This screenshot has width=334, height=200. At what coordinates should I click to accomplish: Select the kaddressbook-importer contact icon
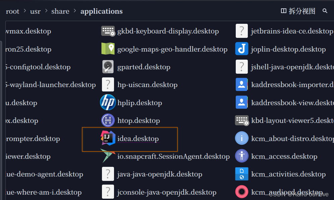pos(242,85)
